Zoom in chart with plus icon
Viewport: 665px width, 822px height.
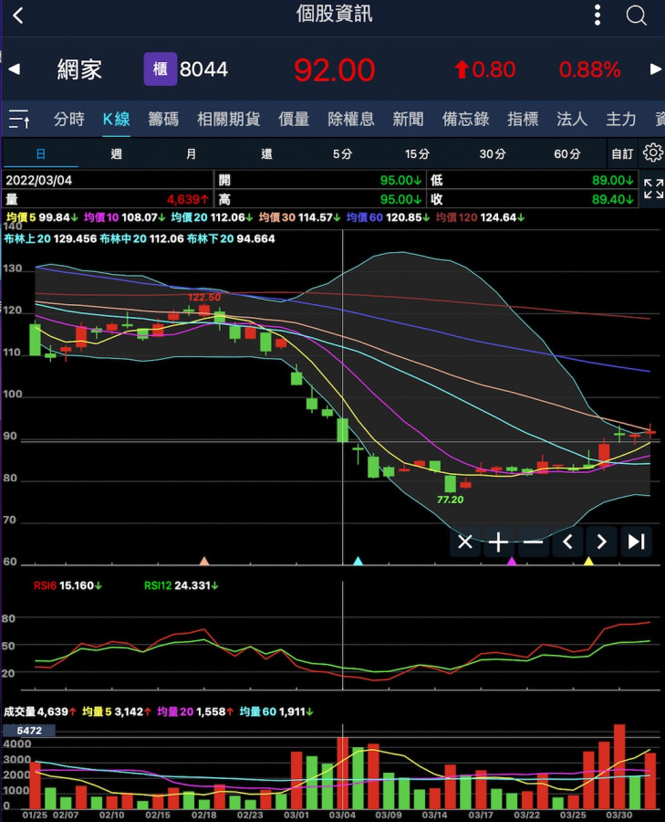(499, 542)
